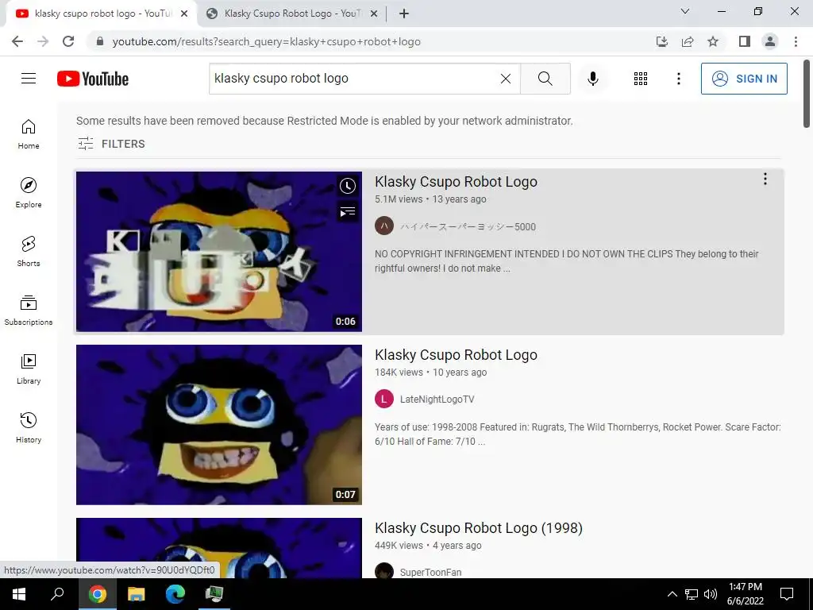Click the SuperToonFan channel avatar
Viewport: 813px width, 610px height.
[384, 570]
